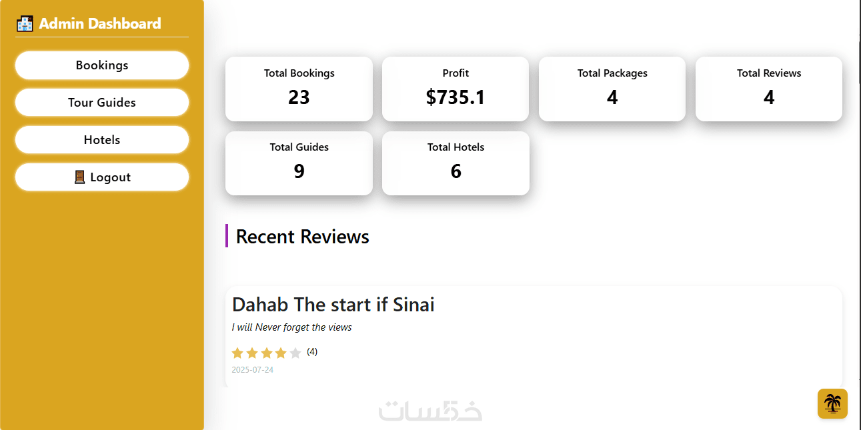View the Total Reviews card

point(769,89)
